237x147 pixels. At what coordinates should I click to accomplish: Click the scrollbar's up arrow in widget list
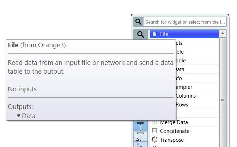pyautogui.click(x=223, y=33)
